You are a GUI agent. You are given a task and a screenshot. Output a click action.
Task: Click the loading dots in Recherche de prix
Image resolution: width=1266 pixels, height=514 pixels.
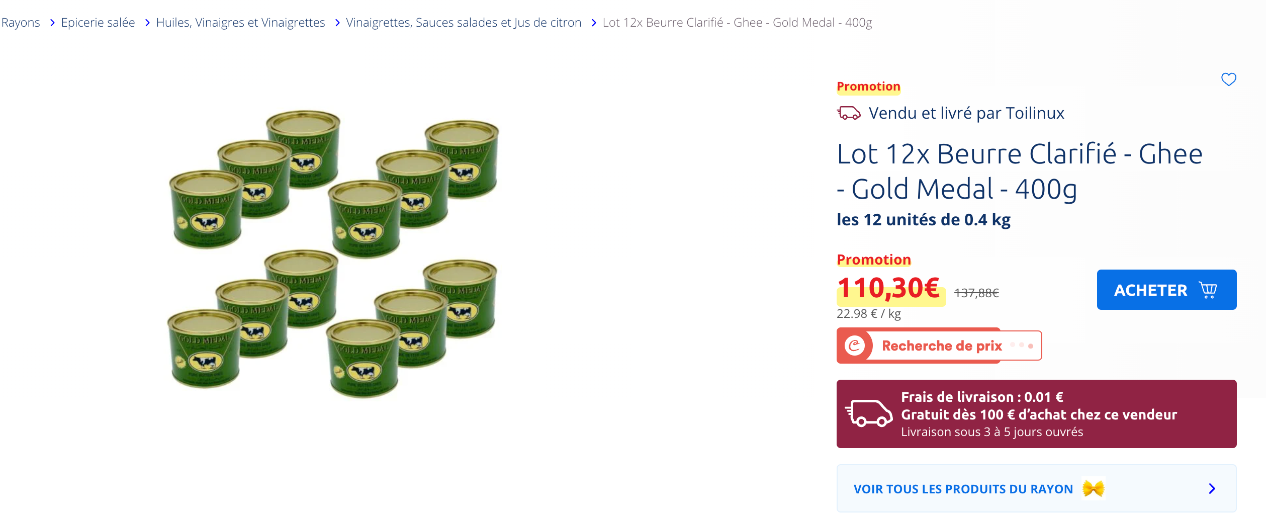coord(1022,346)
